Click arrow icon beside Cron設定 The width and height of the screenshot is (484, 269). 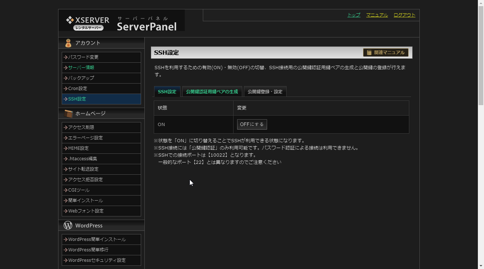66,89
